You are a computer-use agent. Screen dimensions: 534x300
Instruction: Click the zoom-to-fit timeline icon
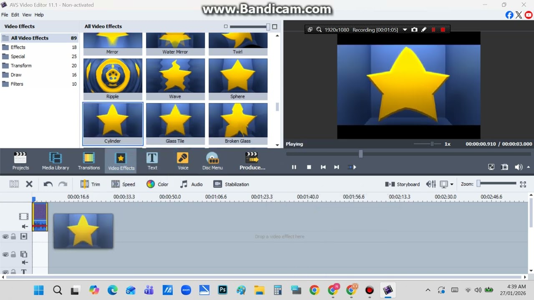tap(523, 184)
